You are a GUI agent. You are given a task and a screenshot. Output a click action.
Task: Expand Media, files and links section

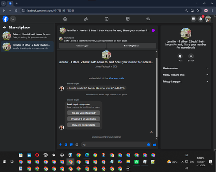coord(186,75)
